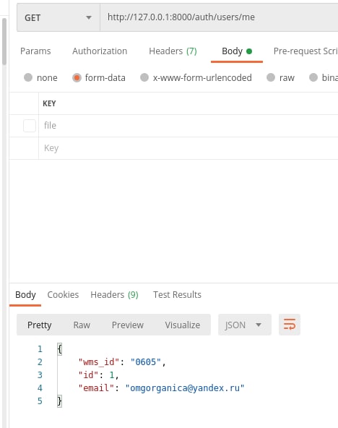Click the "wms_id" key in response
338x428 pixels.
point(99,362)
